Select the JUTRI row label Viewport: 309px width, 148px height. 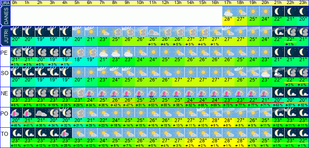[x=5, y=36]
